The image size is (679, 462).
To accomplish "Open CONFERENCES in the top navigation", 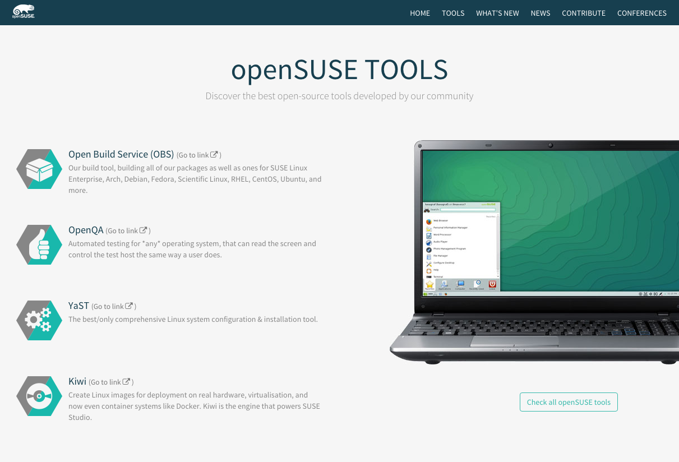I will pos(642,13).
